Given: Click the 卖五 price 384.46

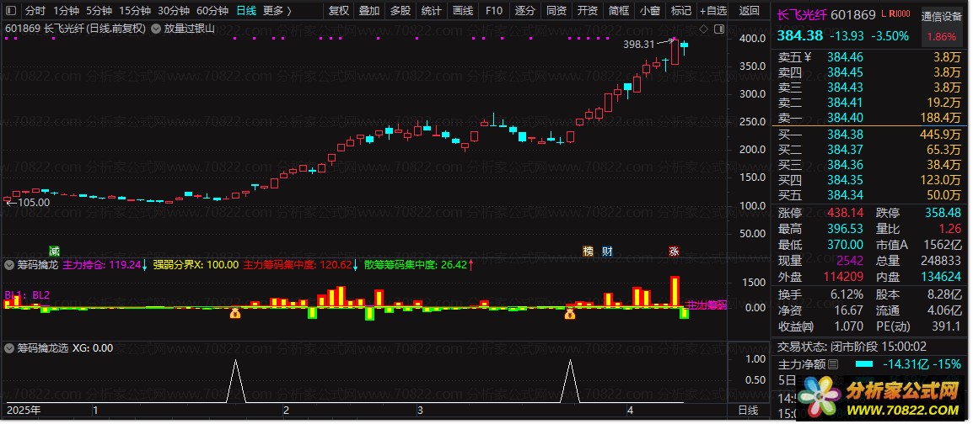Looking at the screenshot, I should click(x=845, y=57).
